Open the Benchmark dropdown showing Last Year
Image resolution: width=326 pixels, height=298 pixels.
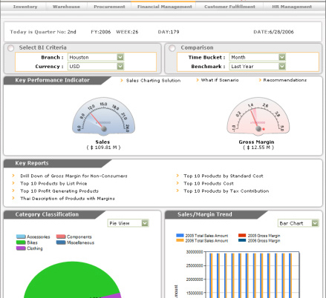pyautogui.click(x=258, y=67)
